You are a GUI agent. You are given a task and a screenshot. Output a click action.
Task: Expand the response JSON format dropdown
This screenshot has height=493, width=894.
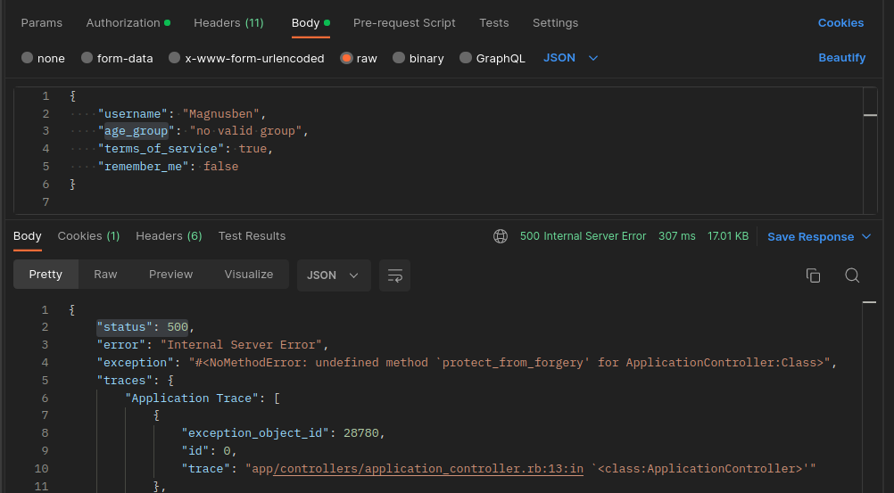(x=334, y=275)
